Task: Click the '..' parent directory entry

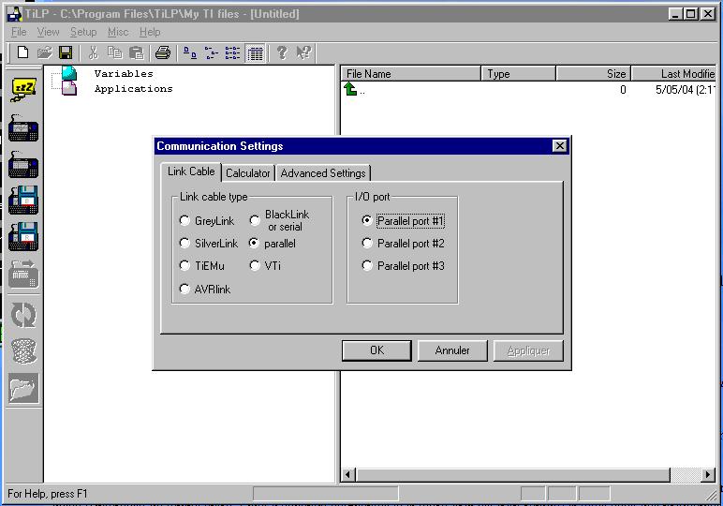Action: pyautogui.click(x=362, y=91)
